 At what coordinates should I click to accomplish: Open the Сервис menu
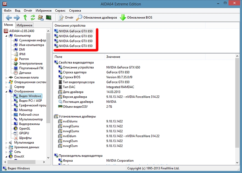click(x=60, y=11)
